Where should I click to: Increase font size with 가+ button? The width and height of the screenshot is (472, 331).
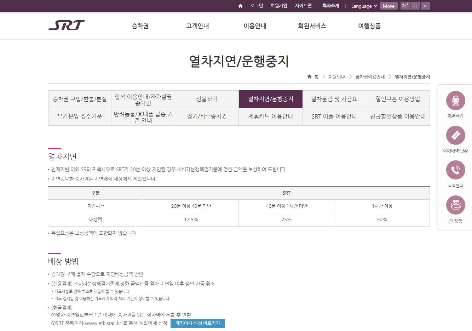tap(405, 6)
